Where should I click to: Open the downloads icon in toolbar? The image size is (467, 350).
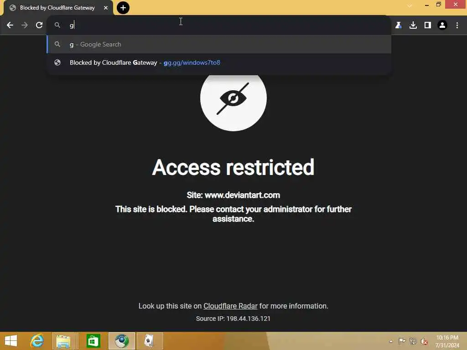pos(413,26)
